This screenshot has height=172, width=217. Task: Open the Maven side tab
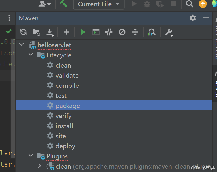pyautogui.click(x=215, y=83)
